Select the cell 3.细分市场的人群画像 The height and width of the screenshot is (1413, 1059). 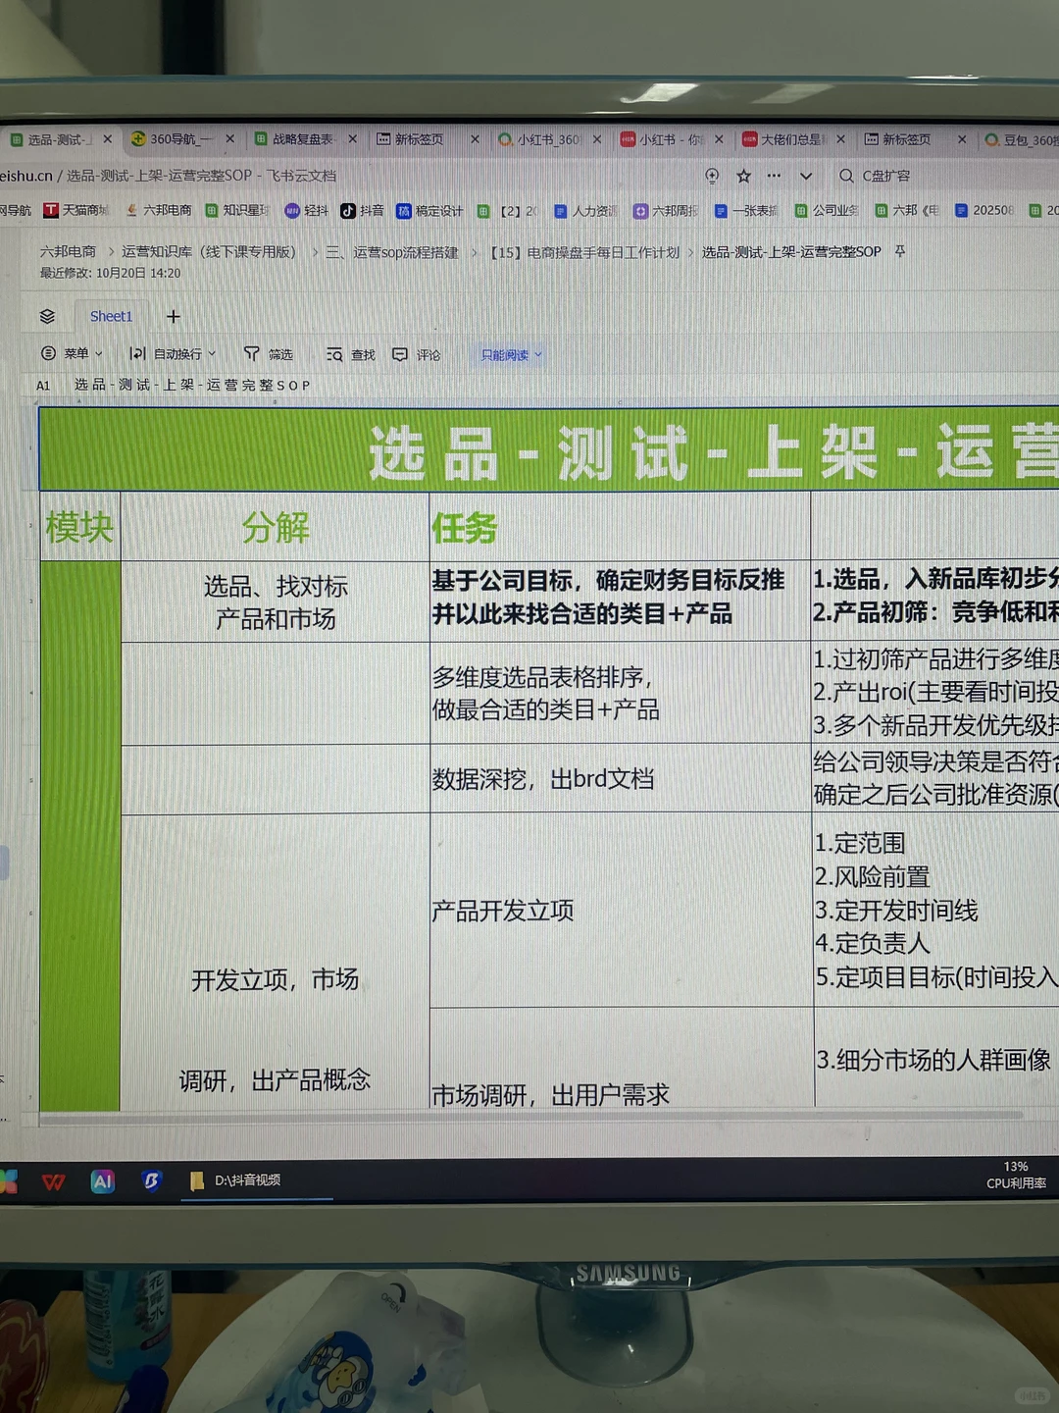pos(936,1059)
